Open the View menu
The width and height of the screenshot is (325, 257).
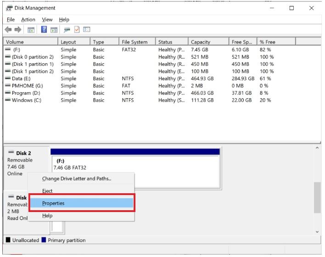[47, 20]
